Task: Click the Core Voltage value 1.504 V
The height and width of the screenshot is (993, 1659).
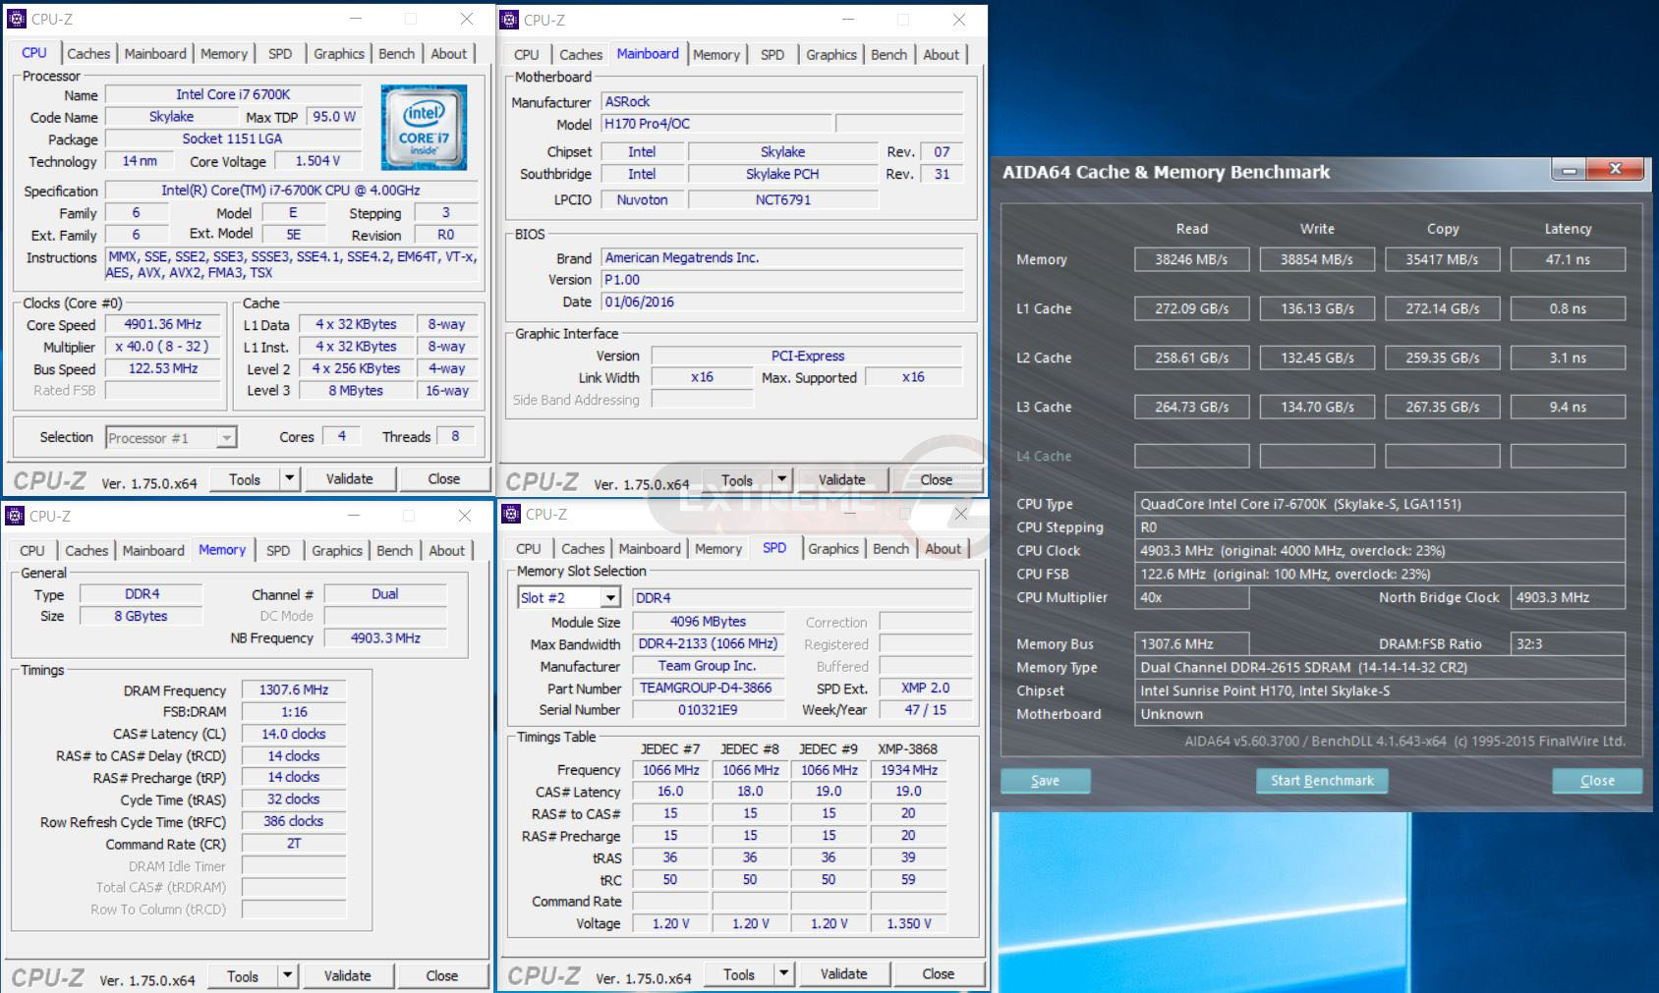Action: tap(317, 161)
